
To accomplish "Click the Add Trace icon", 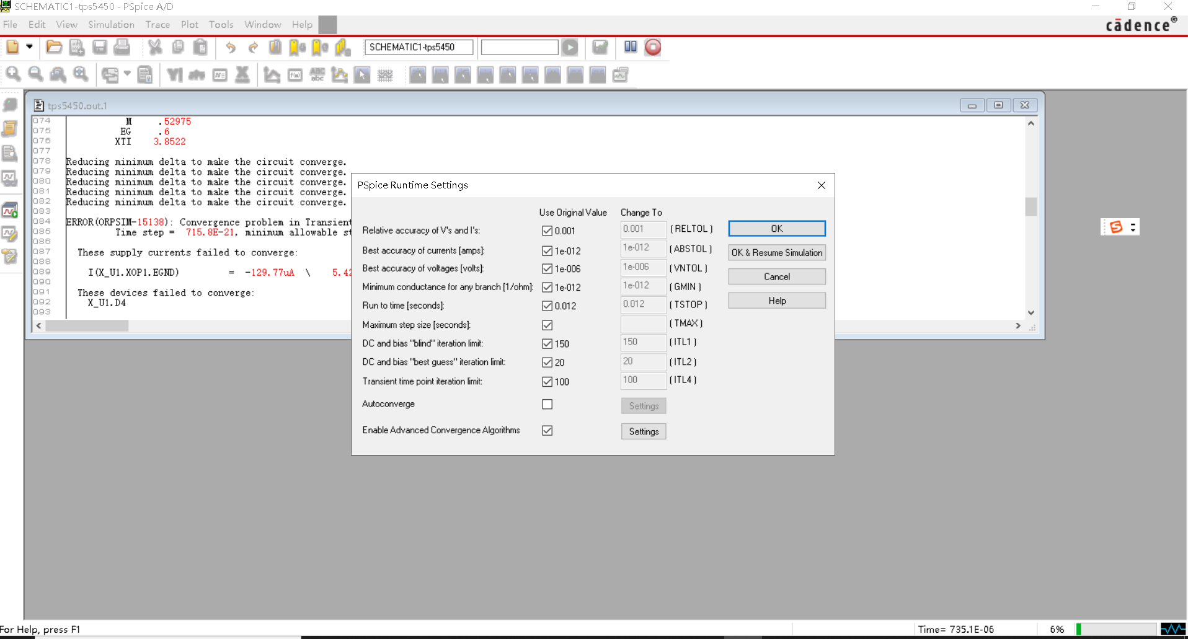I will (272, 75).
